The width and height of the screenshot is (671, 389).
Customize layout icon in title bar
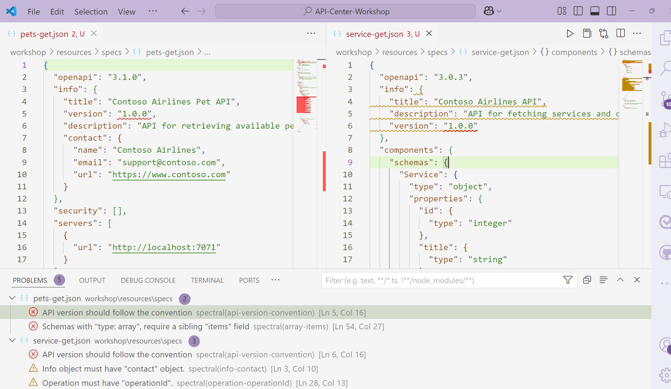tap(562, 11)
